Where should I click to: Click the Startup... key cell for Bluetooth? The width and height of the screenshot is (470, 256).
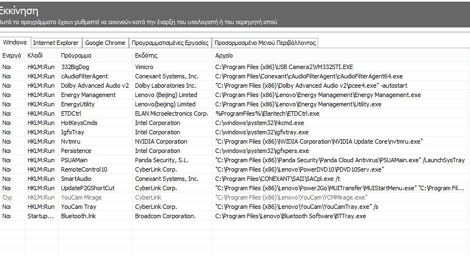click(41, 215)
